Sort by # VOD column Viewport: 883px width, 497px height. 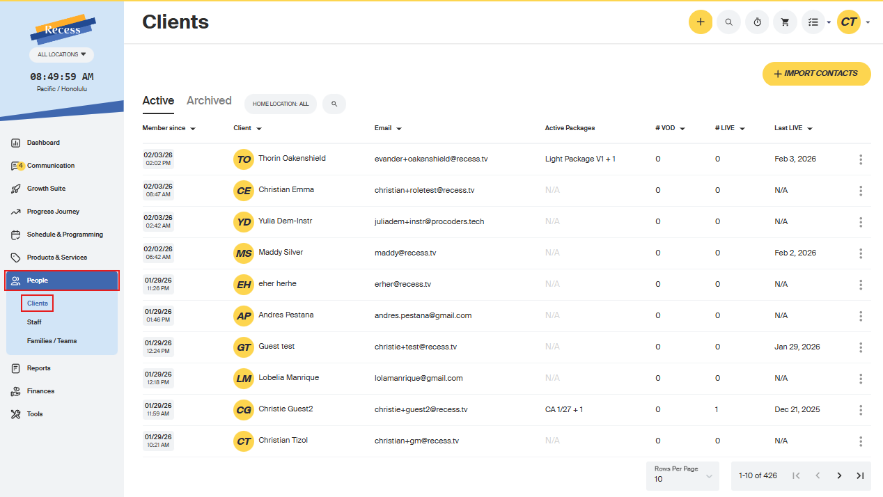(x=670, y=128)
